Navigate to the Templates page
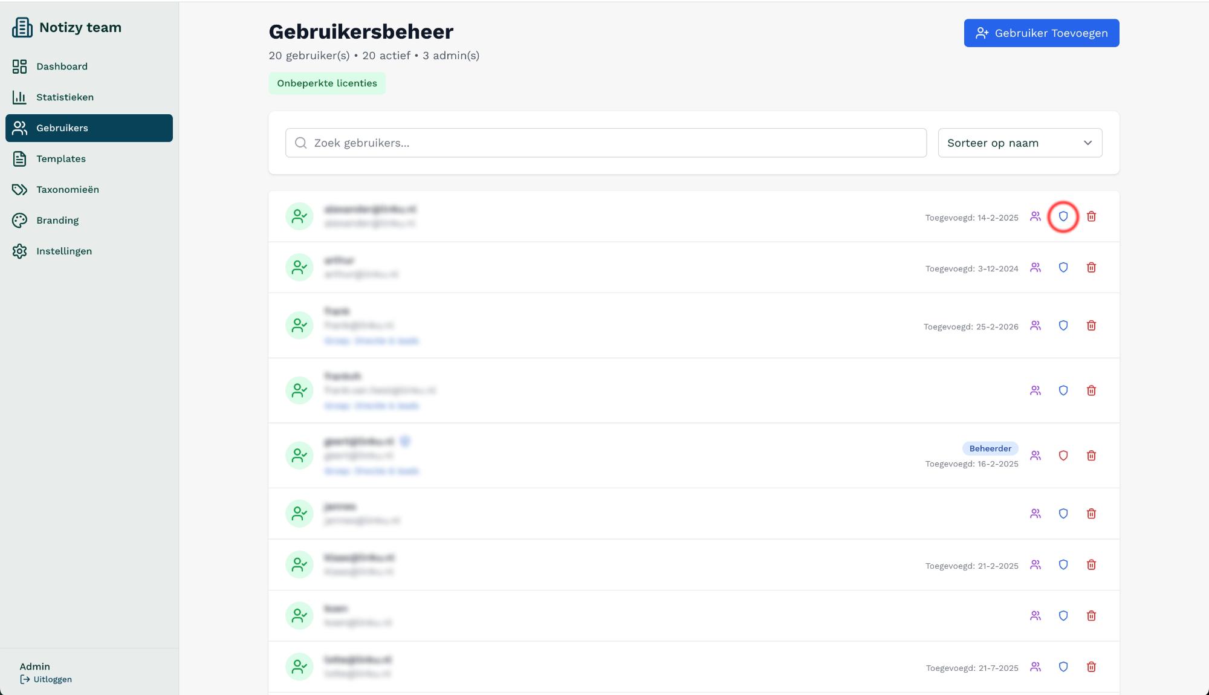 [60, 159]
